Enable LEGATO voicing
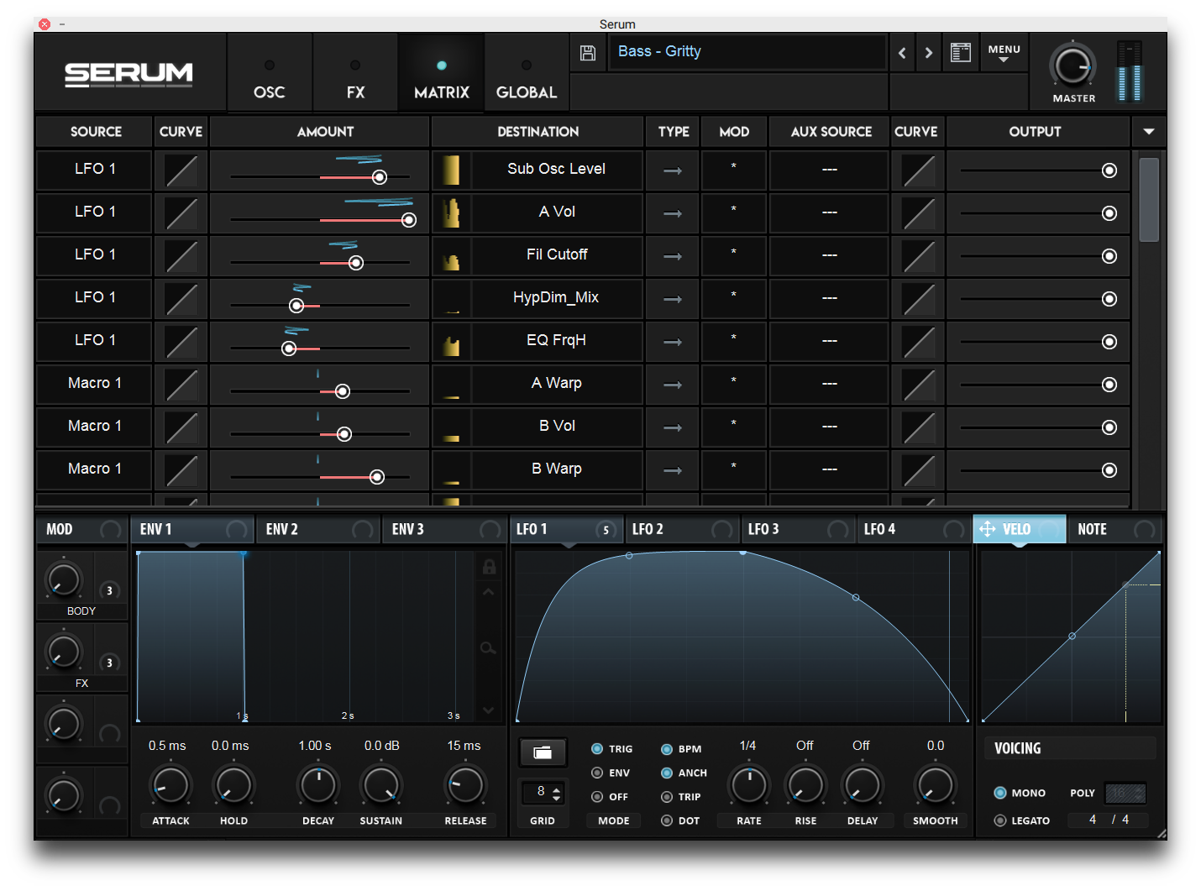Screen dimensions: 1201x891 click(1000, 820)
